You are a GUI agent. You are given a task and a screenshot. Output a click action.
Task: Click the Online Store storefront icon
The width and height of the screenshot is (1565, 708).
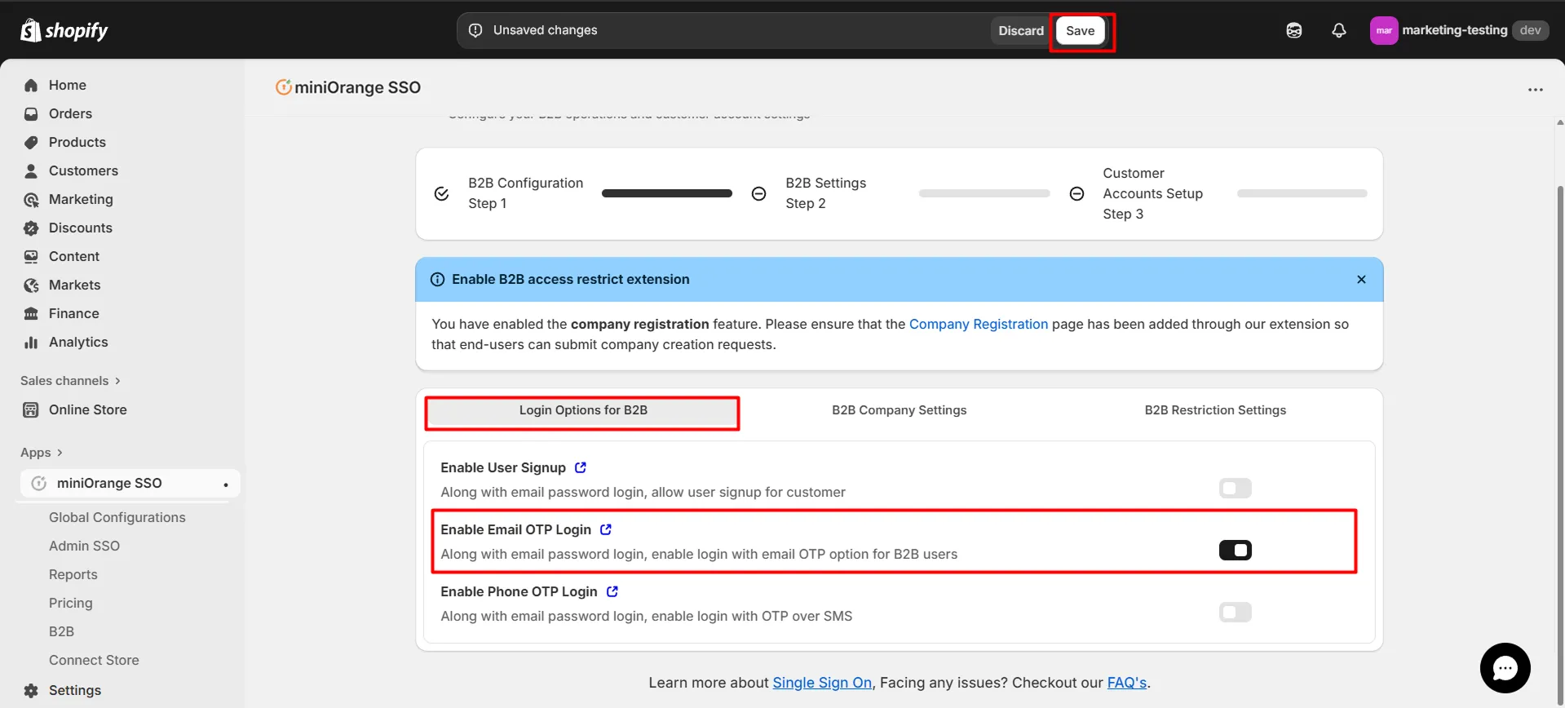tap(31, 410)
